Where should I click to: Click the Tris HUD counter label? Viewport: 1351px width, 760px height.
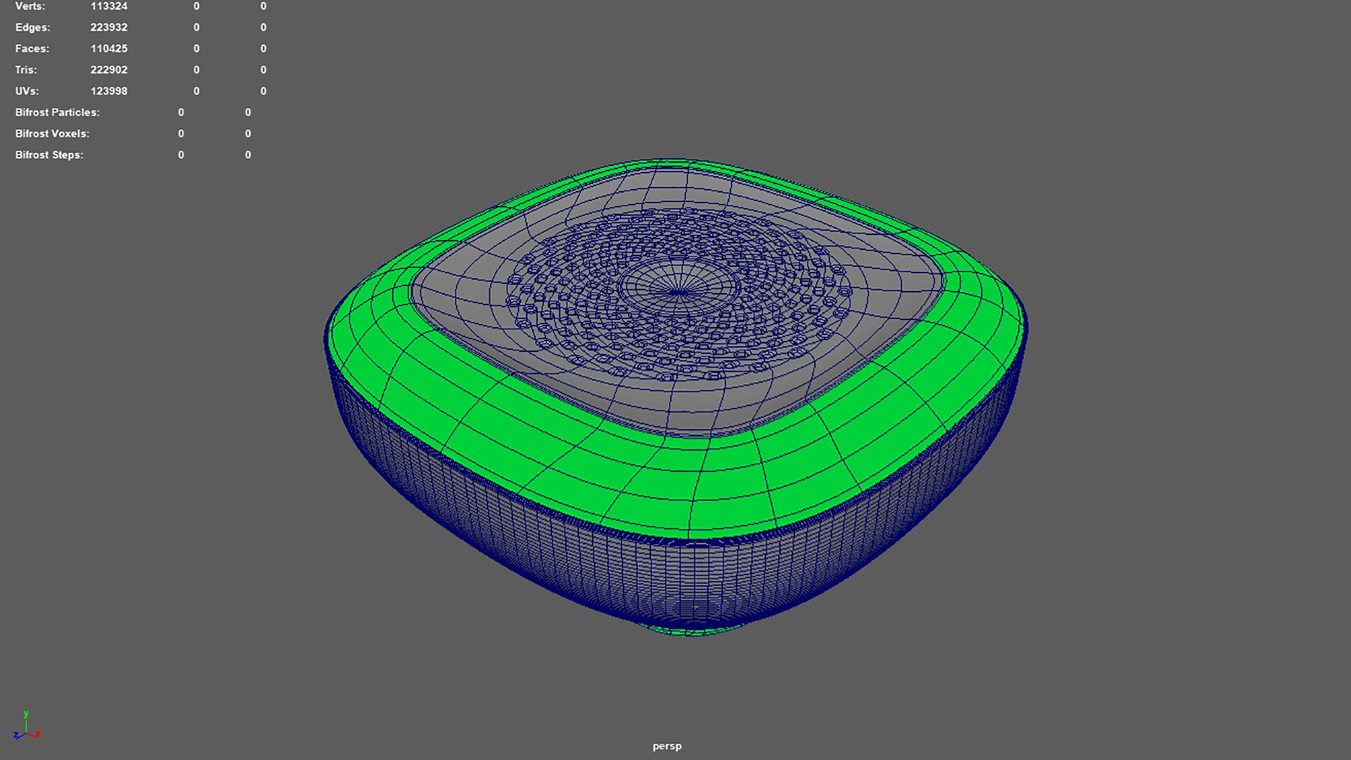[26, 69]
